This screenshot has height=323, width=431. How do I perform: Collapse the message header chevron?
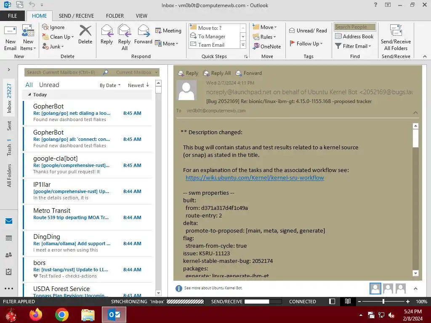[415, 113]
